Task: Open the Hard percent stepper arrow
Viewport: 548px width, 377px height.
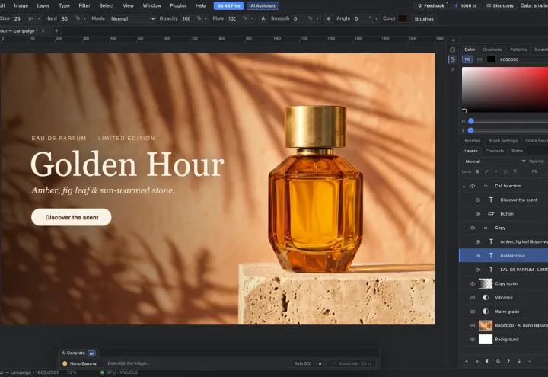Action: [x=85, y=18]
